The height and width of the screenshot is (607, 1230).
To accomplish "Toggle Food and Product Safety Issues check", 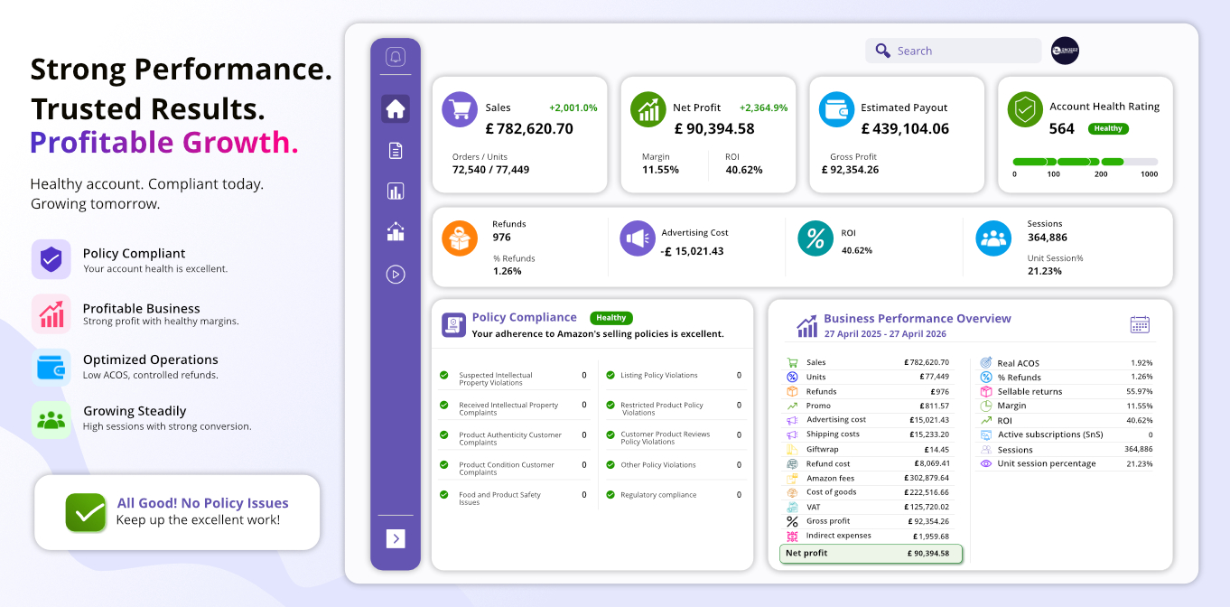I will 444,494.
